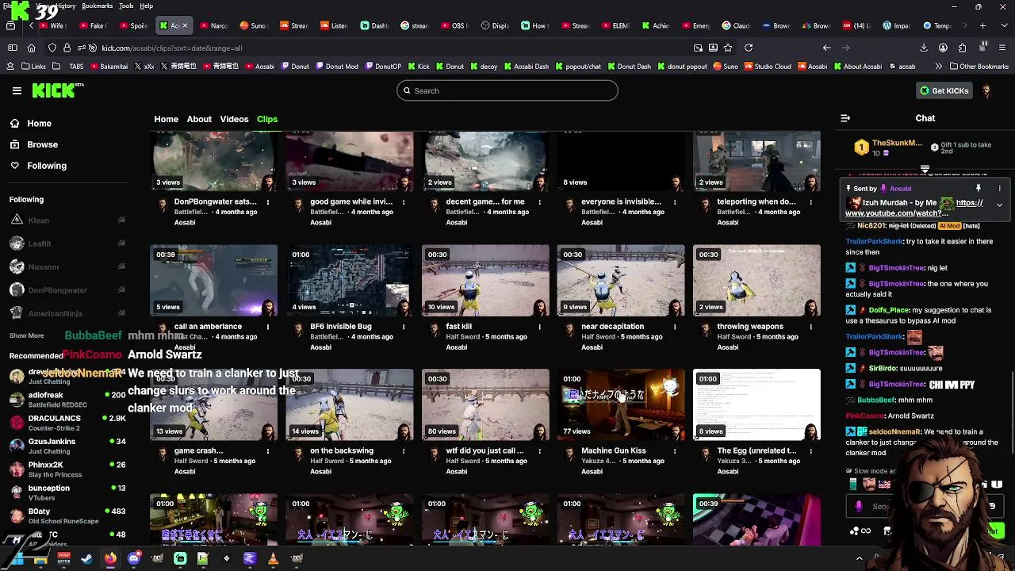This screenshot has width=1015, height=571.
Task: Open the Kick hamburger sidebar menu
Action: 17,90
